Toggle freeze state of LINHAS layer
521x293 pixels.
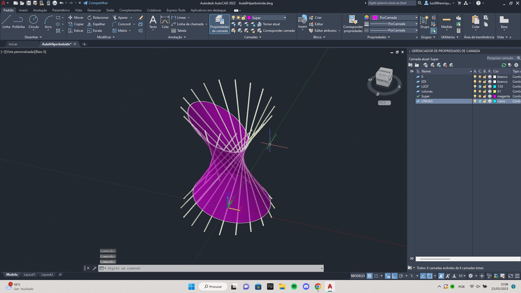pyautogui.click(x=480, y=101)
